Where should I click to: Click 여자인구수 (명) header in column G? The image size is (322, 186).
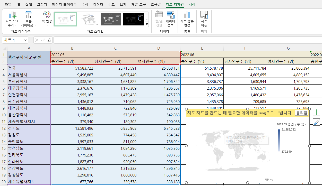pyautogui.click(x=288, y=61)
